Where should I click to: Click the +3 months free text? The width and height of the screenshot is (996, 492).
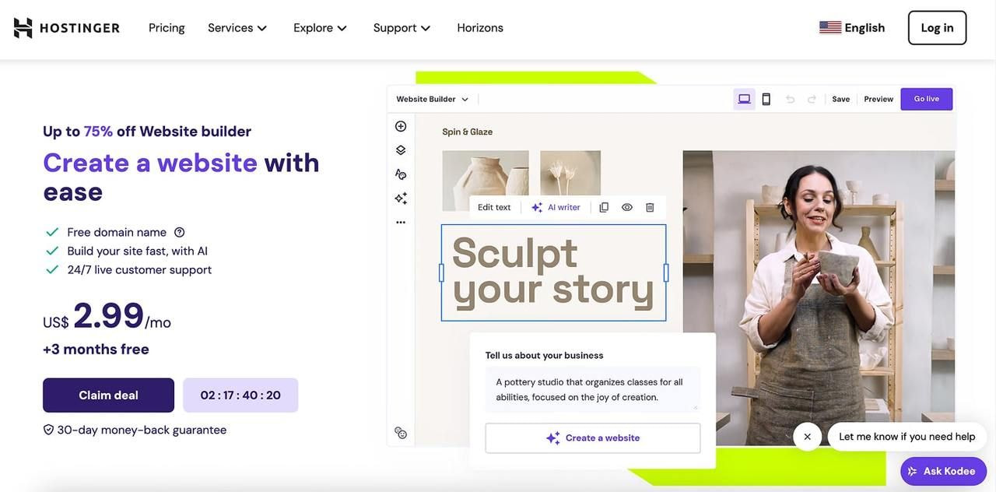[x=96, y=349]
